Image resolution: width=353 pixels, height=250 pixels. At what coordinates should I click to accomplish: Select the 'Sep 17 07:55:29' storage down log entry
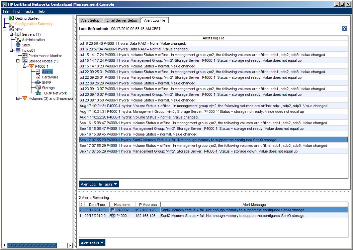213,151
